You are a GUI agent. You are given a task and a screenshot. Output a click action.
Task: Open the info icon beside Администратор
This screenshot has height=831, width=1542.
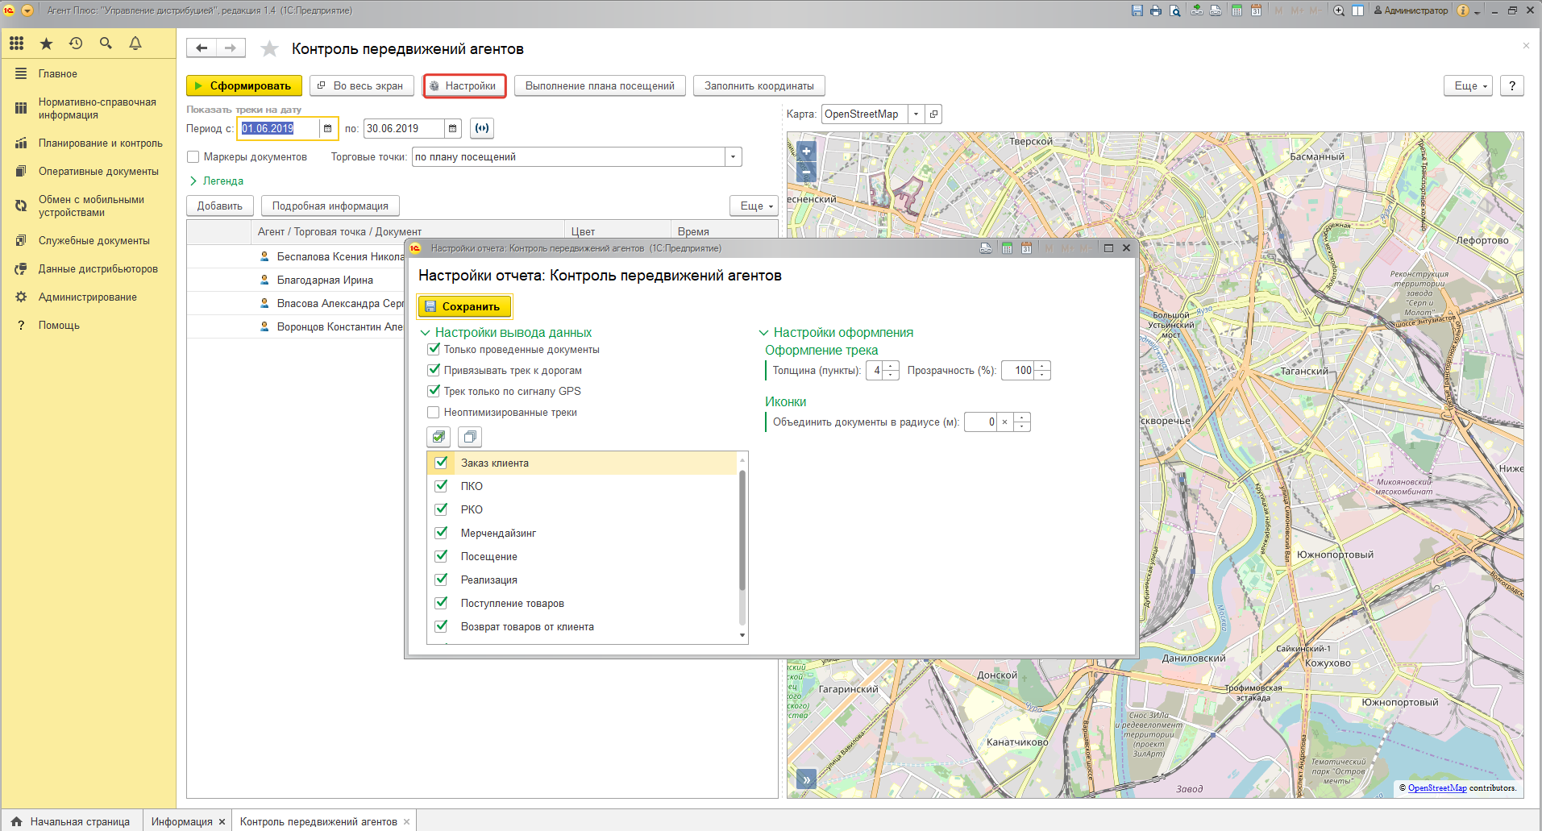1463,10
